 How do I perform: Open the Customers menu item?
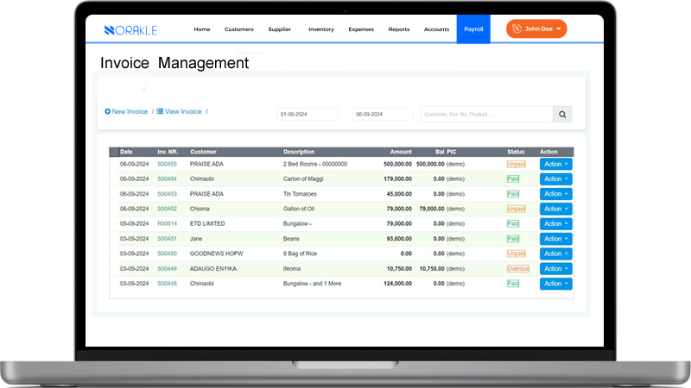238,29
